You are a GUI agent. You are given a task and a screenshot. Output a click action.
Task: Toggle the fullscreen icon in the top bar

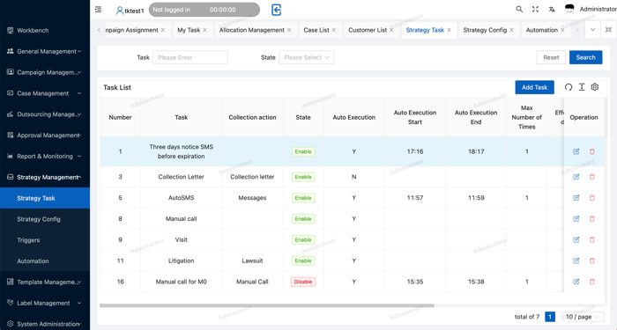[535, 9]
